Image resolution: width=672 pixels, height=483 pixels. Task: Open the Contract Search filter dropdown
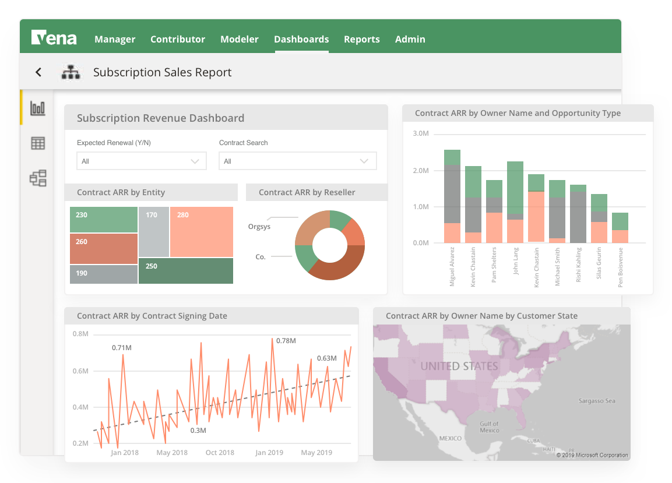(x=297, y=161)
